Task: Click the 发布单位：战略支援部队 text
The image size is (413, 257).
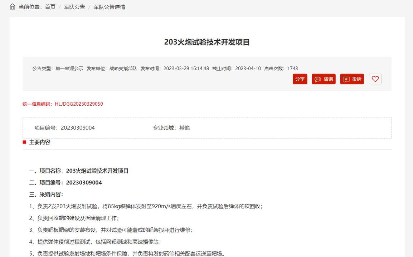Action: 112,69
